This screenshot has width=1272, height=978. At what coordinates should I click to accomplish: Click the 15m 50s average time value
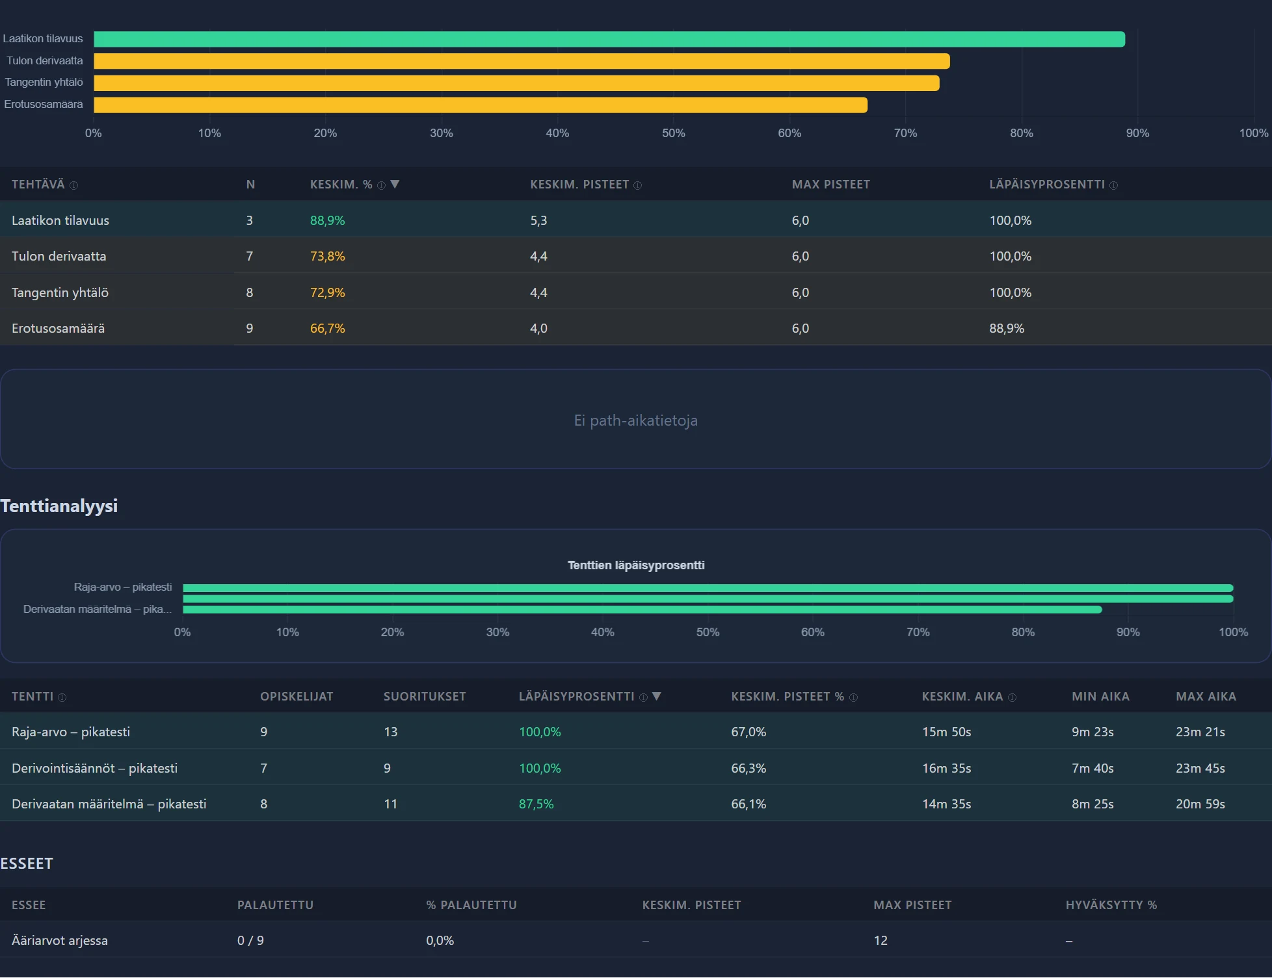(946, 732)
